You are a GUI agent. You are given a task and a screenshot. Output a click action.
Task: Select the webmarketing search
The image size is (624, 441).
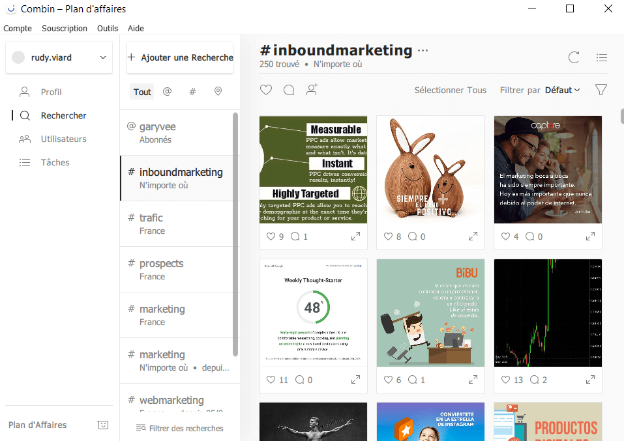click(x=176, y=401)
